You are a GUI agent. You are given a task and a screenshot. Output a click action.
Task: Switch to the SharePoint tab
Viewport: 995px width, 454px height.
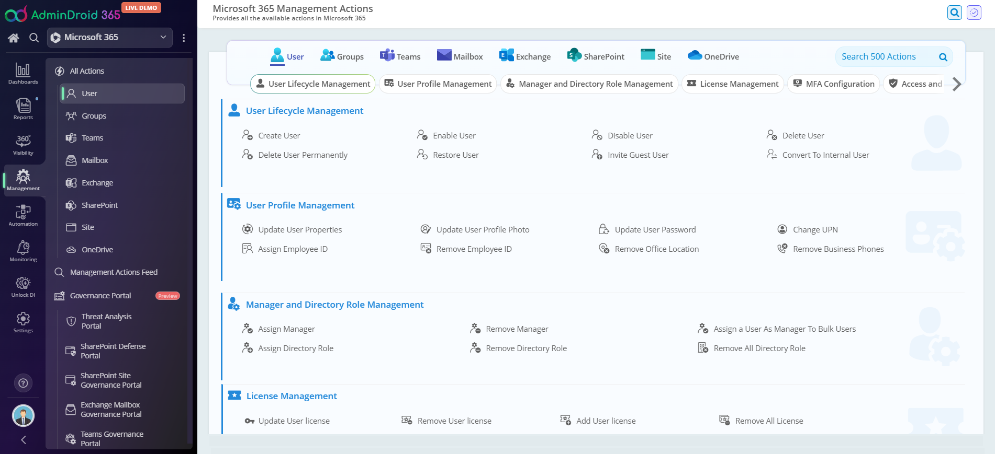[x=596, y=56]
